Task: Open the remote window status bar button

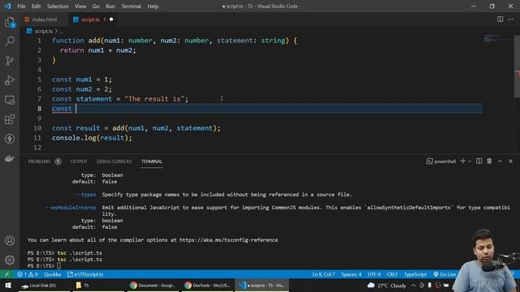Action: click(6, 274)
